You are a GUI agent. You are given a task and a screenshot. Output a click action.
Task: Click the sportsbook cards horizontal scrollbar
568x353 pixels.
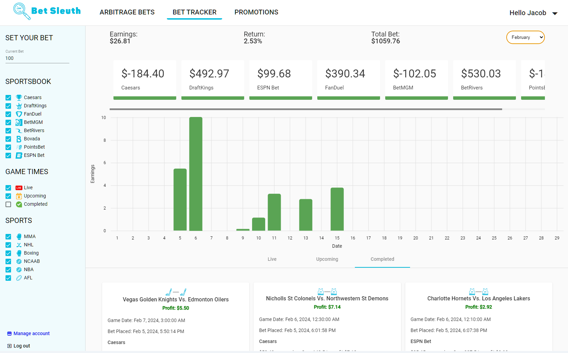pos(306,109)
